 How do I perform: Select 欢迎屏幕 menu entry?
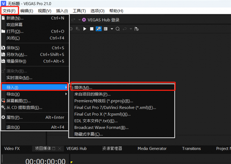(35, 25)
